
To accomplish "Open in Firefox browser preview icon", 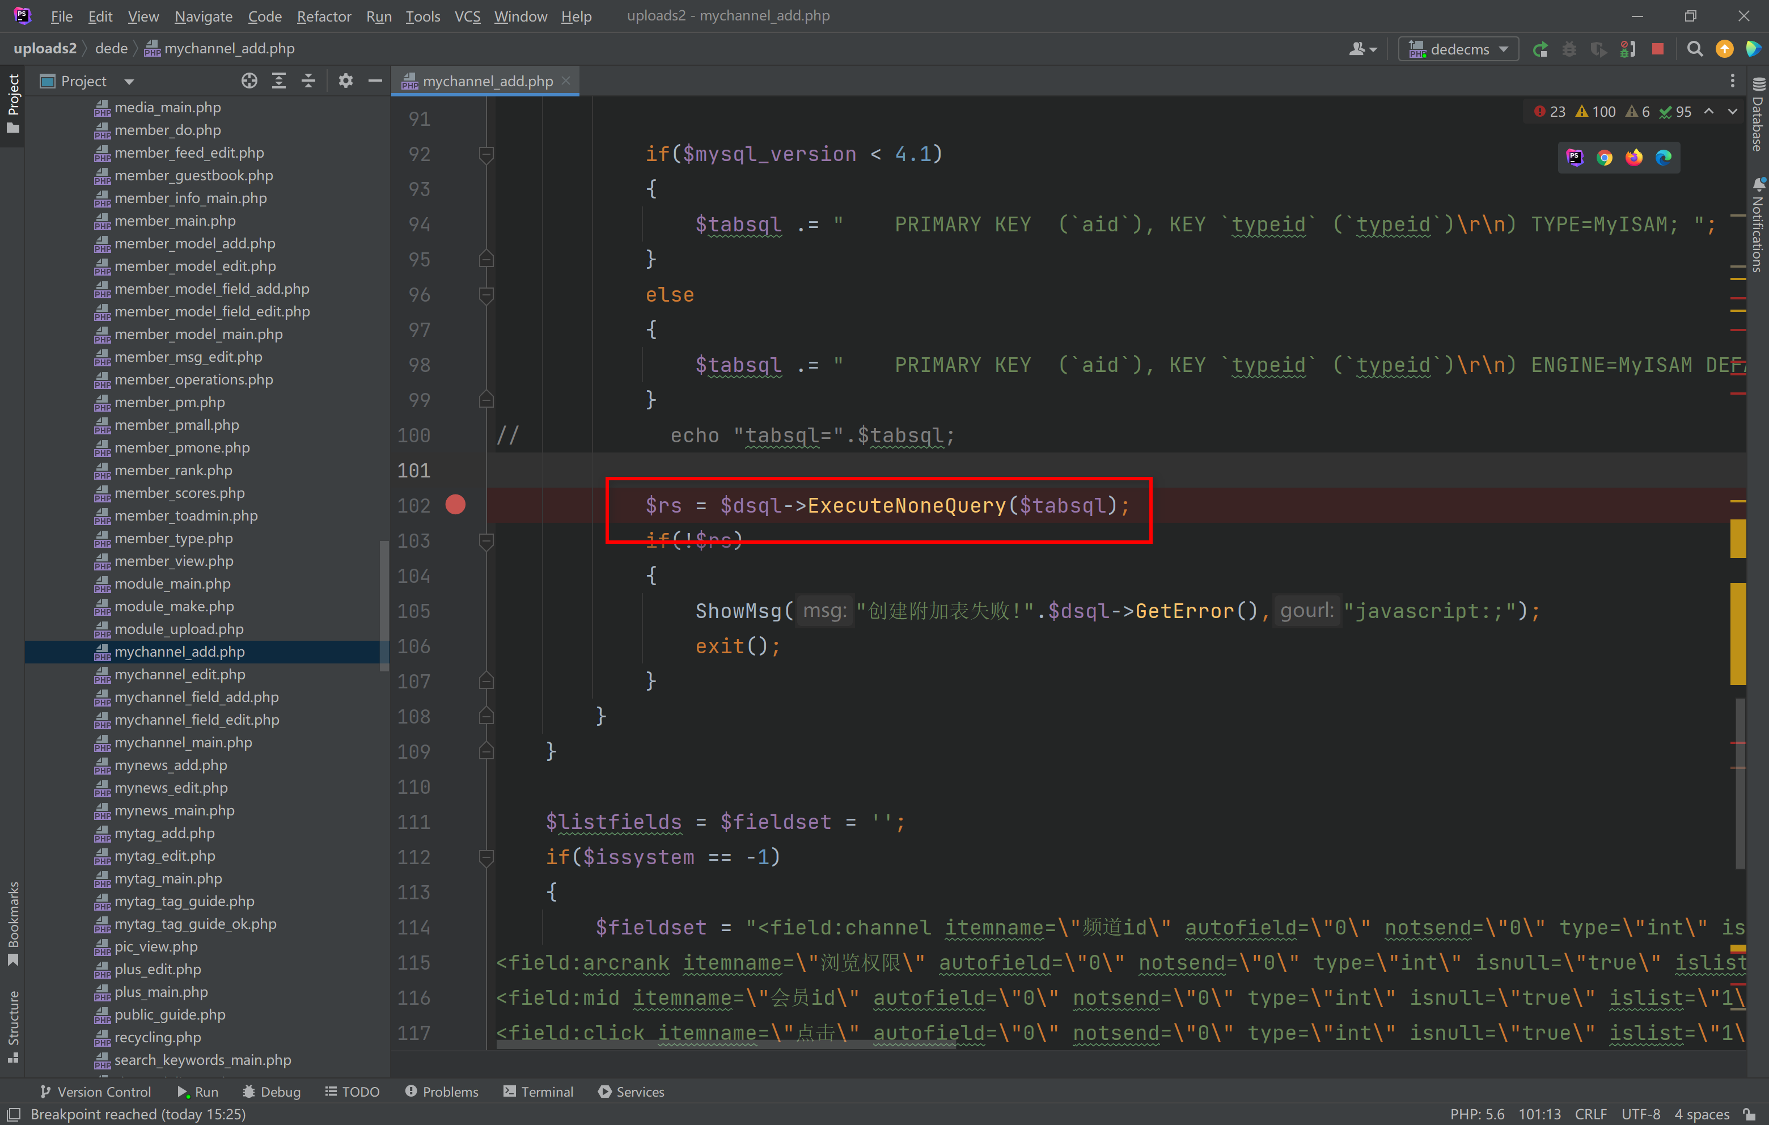I will (x=1634, y=157).
